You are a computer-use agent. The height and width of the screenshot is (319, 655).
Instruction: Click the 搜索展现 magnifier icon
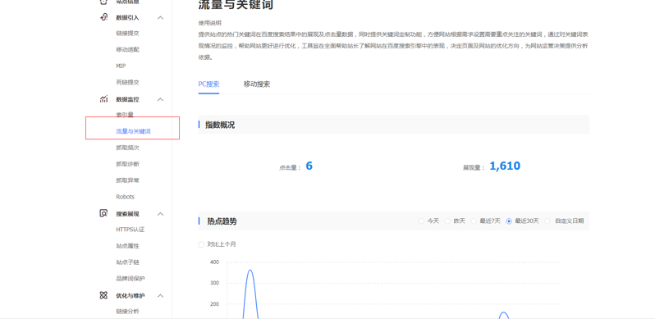pos(103,213)
